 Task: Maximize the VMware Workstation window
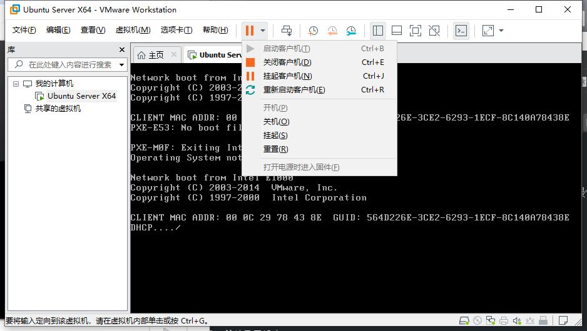539,10
